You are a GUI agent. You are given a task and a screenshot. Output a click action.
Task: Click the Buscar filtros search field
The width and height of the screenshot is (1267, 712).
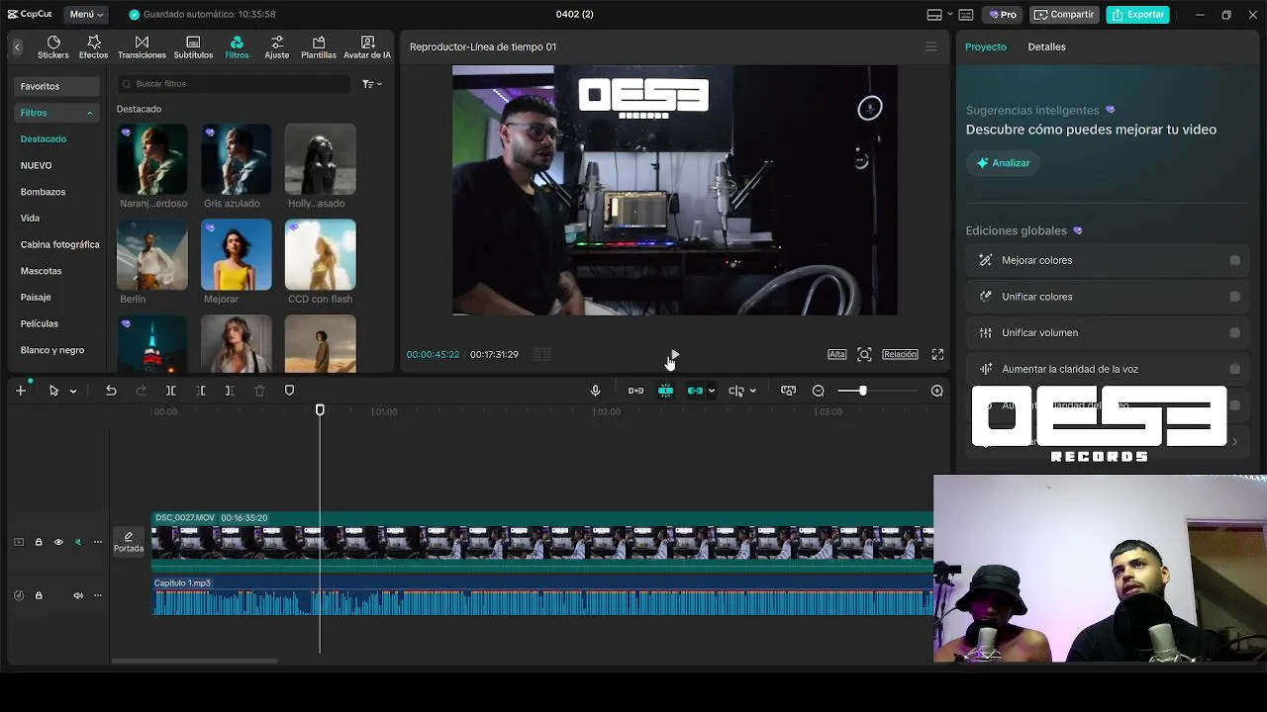[234, 84]
